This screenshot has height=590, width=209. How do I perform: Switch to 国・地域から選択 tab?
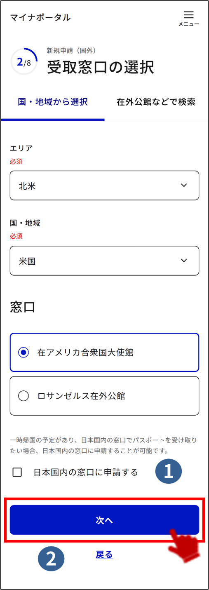coord(53,102)
